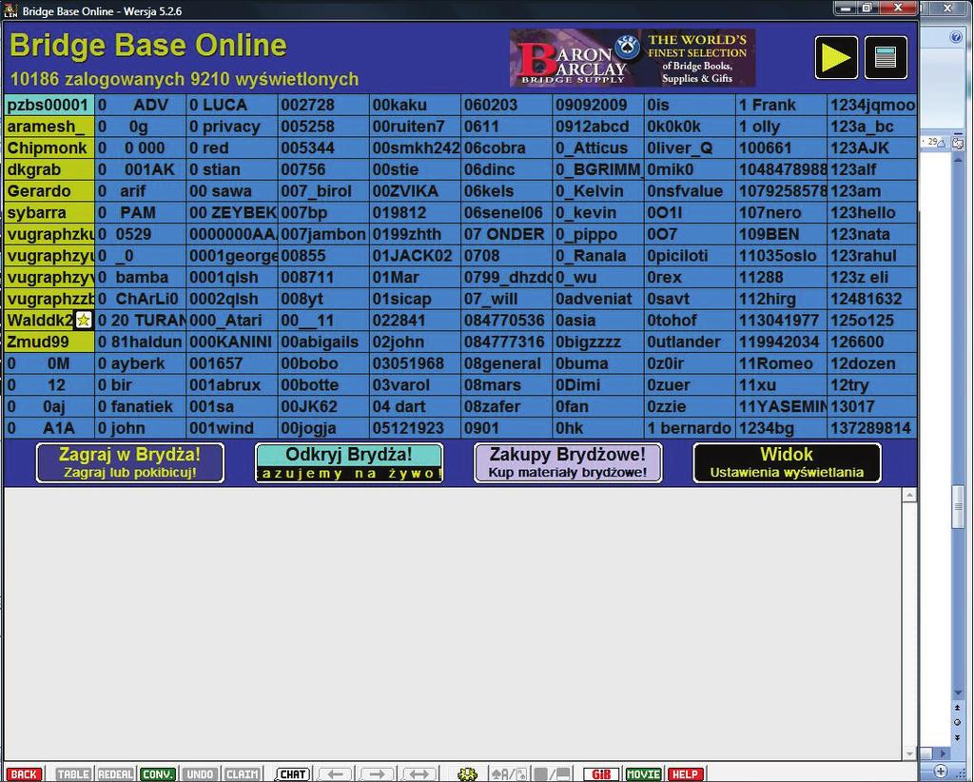Click the left arrow chat bubble
This screenshot has height=782, width=974.
click(x=336, y=774)
